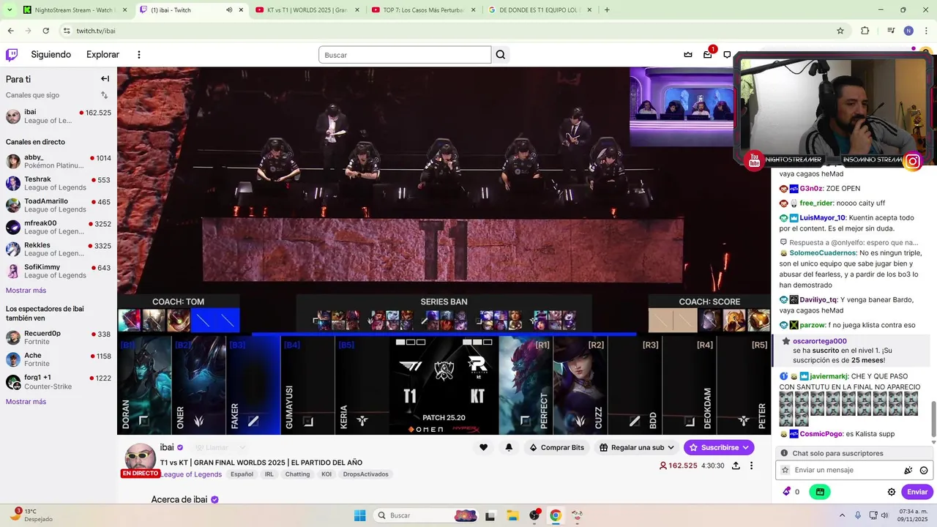The width and height of the screenshot is (937, 527).
Task: Click Enviar chat button
Action: (x=917, y=492)
